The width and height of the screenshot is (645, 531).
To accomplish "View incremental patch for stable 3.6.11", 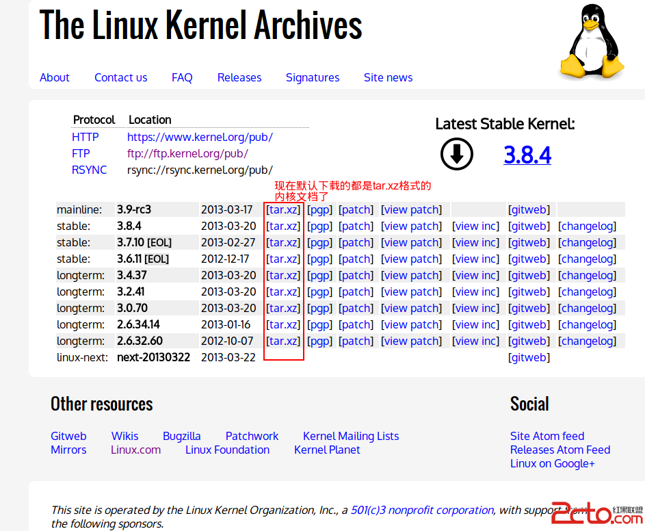I will (x=475, y=259).
